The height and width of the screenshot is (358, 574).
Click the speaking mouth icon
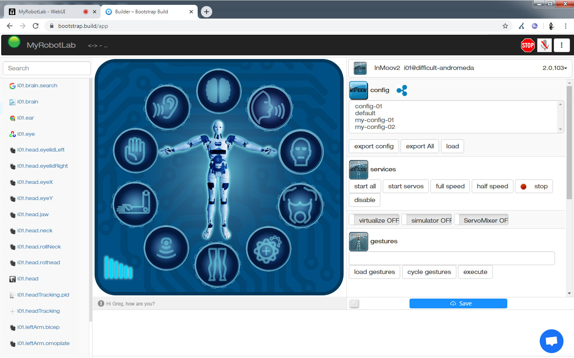coord(270,108)
